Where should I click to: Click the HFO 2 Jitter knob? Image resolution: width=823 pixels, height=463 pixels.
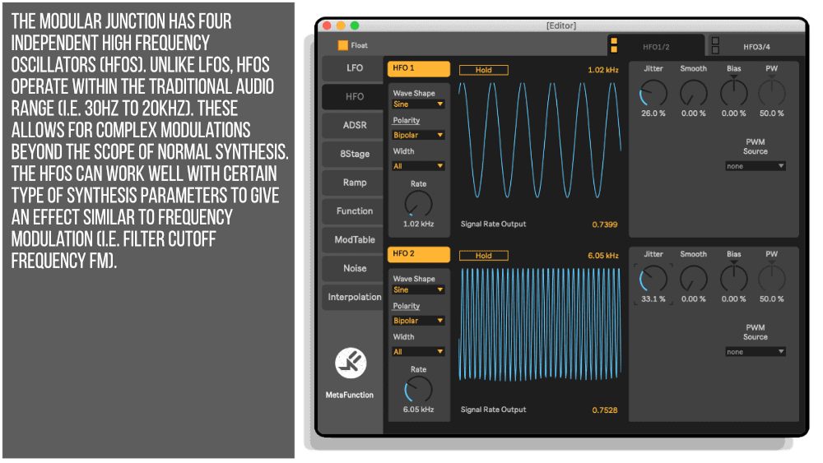653,279
